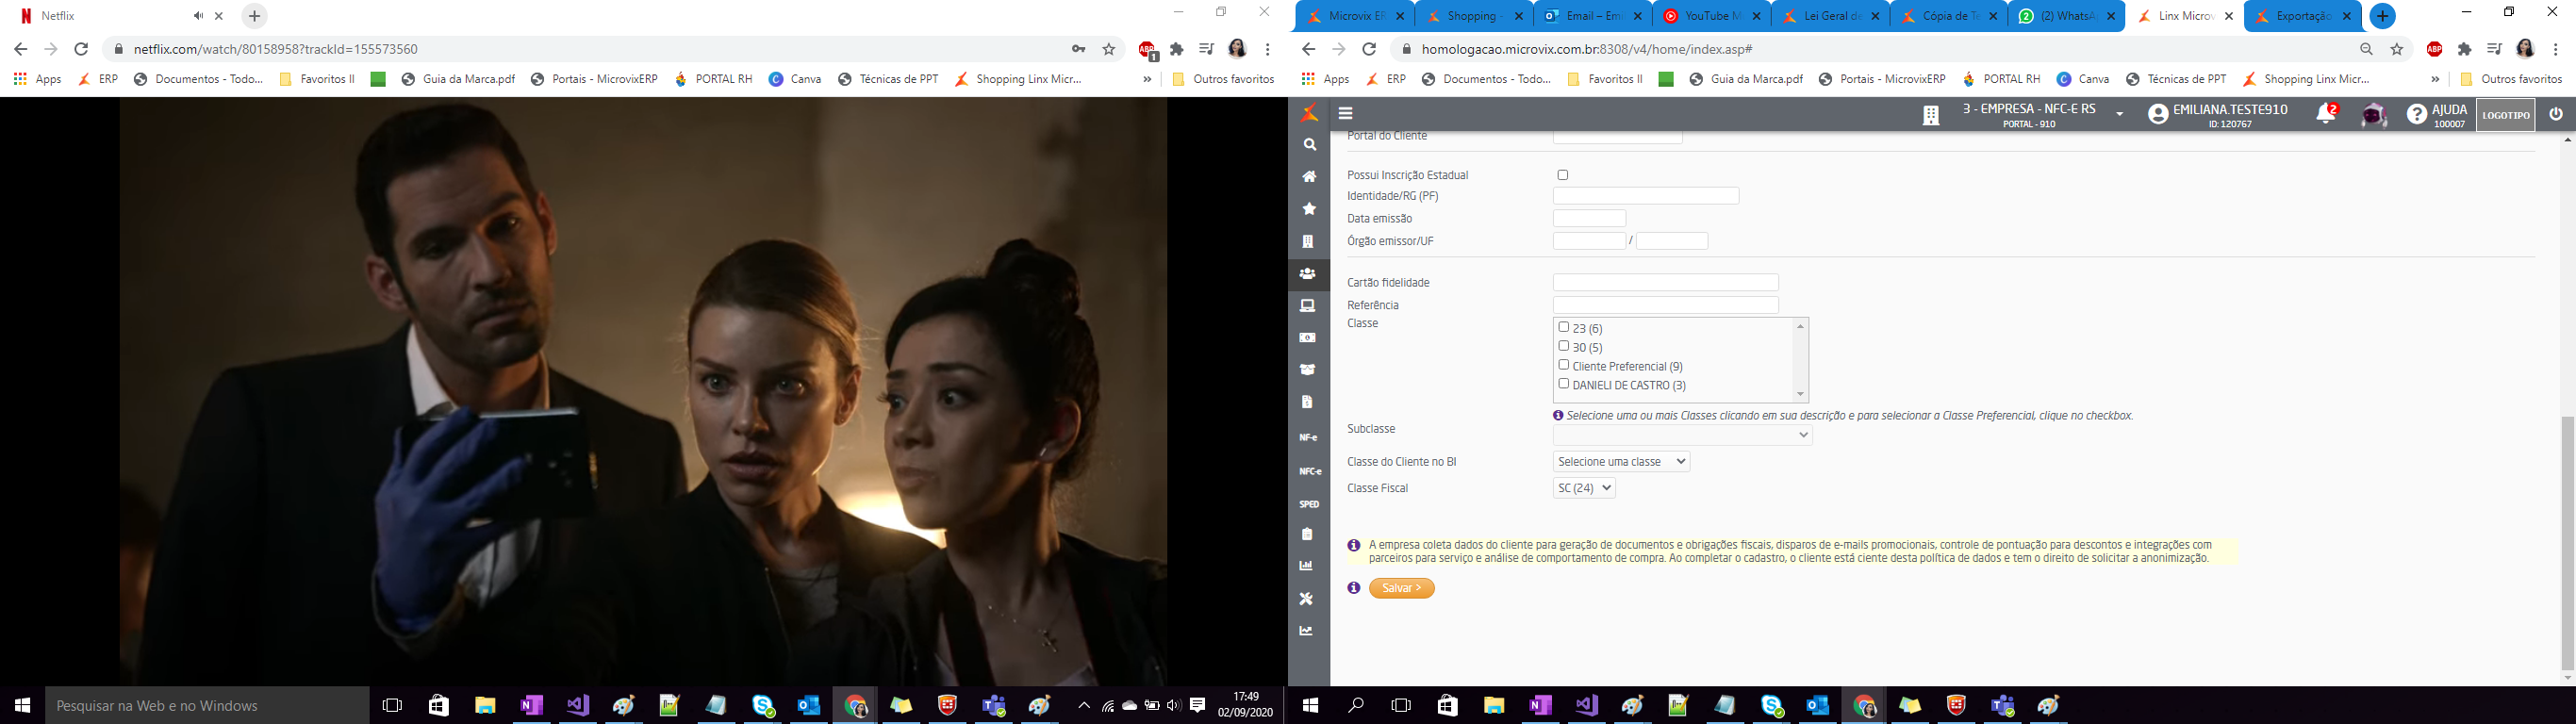
Task: Check the DANIELI DE CASTRO (3) checkbox
Action: click(x=1564, y=384)
